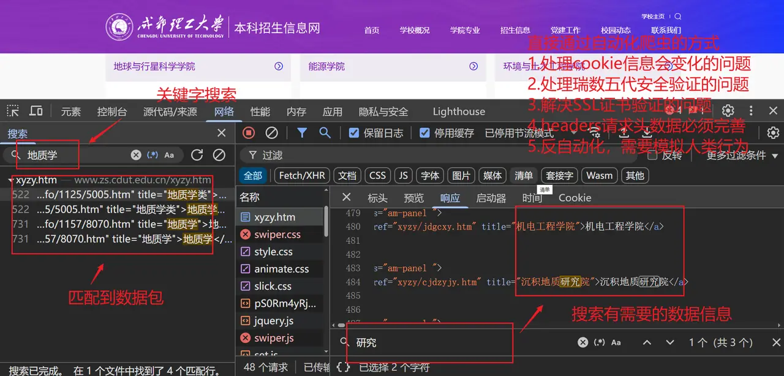Filter requests by Fetch/XHR

point(302,176)
